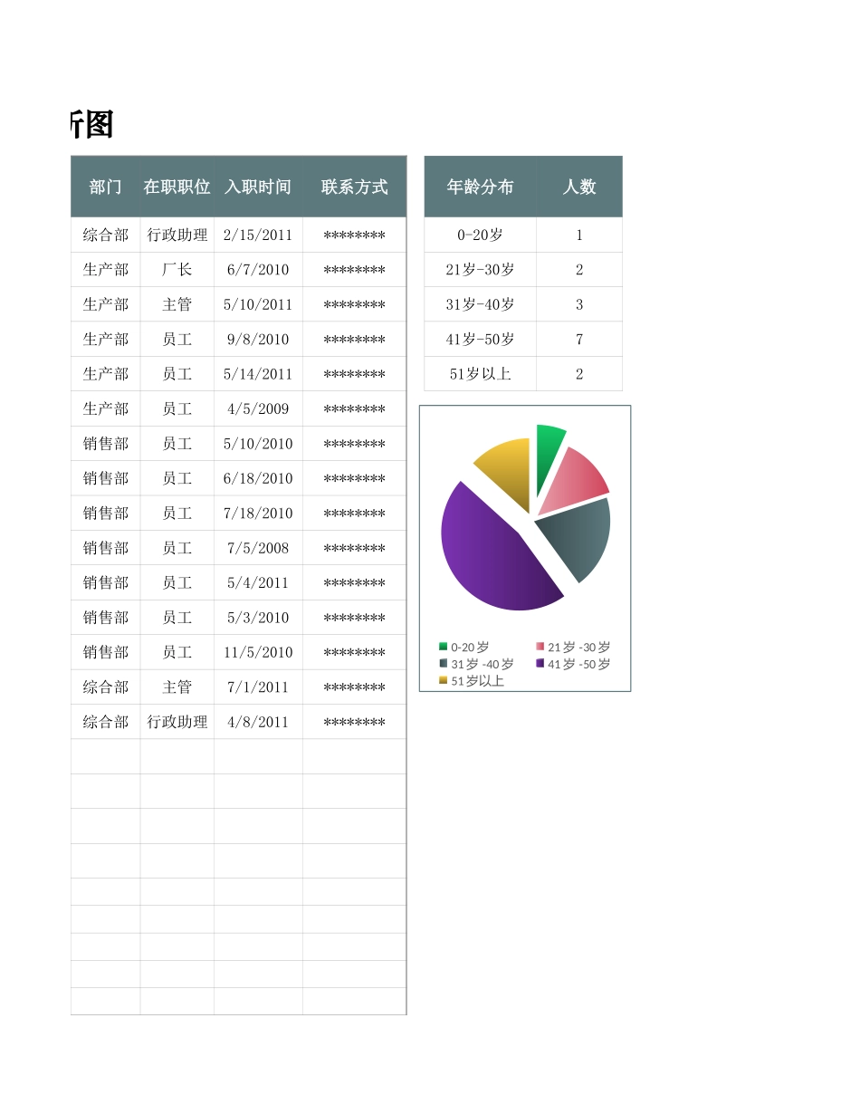This screenshot has width=860, height=1114.
Task: Click the purple 41岁-50岁 legend swatch
Action: coord(540,664)
